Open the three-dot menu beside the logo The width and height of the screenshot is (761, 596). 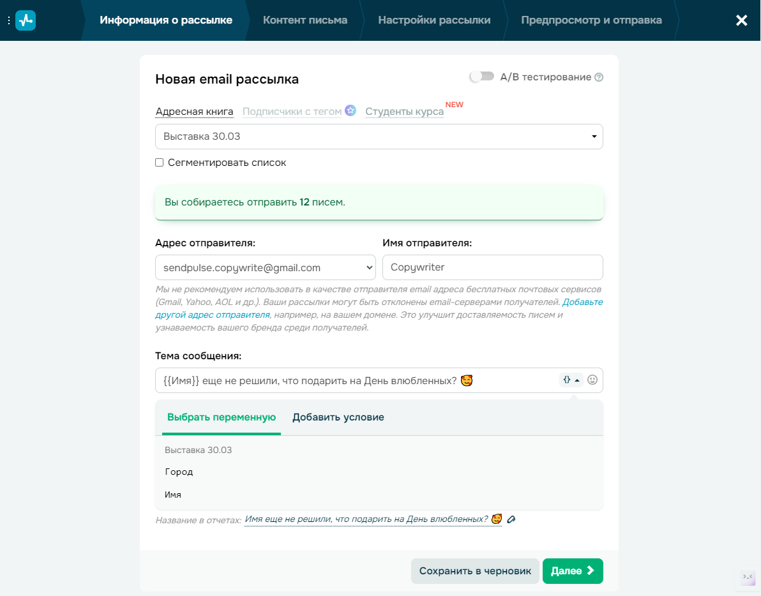click(9, 20)
